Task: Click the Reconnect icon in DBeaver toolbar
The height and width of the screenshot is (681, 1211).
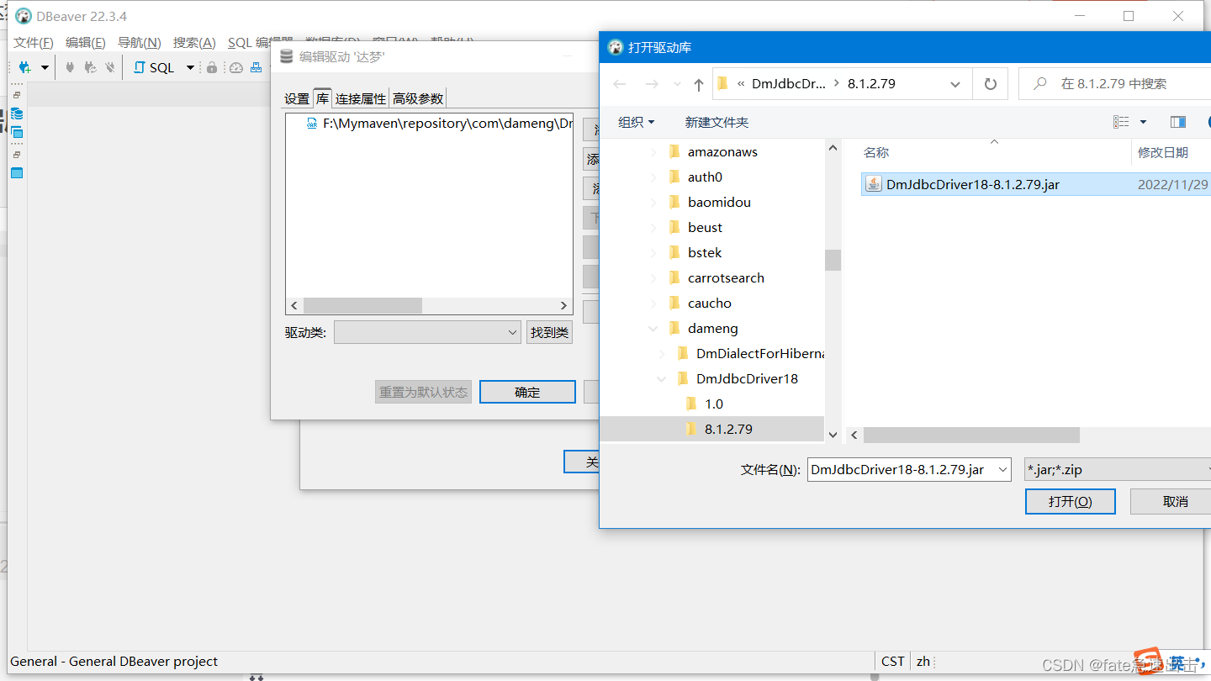Action: click(90, 67)
